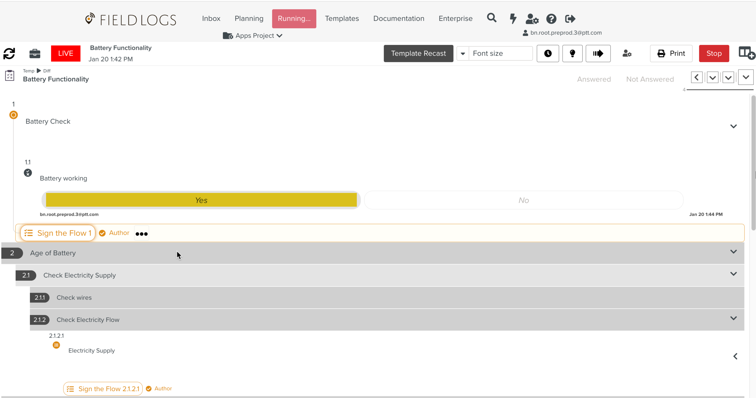Collapse the Battery Check section chevron

(734, 126)
